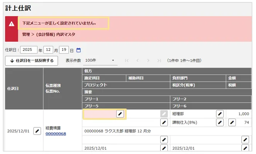Click the grayed-out 補助科目 pencil icon
Viewport: 256px width, 154px height.
[x=164, y=114]
